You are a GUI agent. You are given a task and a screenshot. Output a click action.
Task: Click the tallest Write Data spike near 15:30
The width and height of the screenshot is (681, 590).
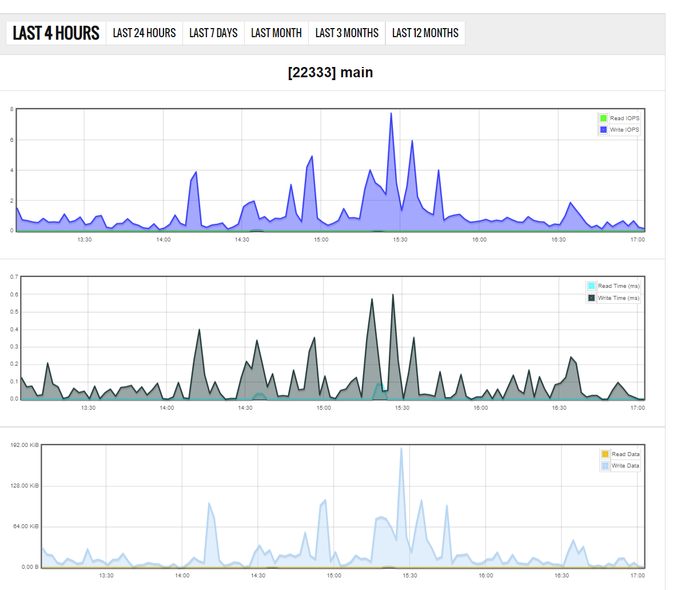pyautogui.click(x=401, y=449)
